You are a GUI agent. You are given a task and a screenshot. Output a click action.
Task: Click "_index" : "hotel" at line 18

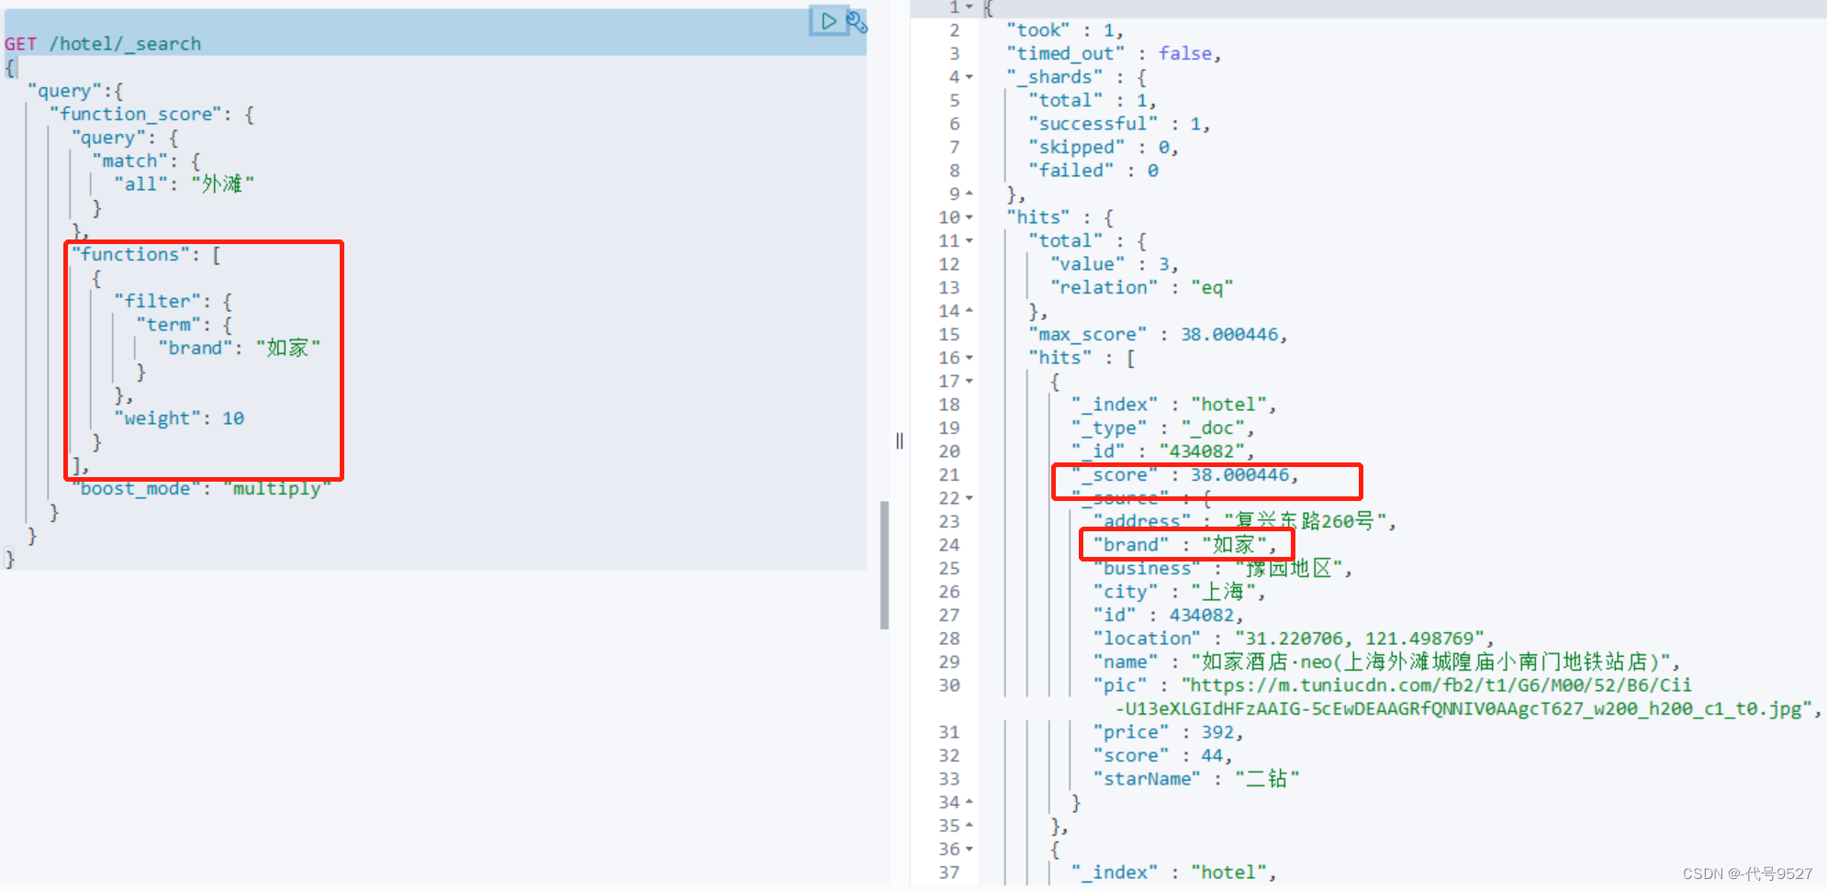pyautogui.click(x=1173, y=405)
